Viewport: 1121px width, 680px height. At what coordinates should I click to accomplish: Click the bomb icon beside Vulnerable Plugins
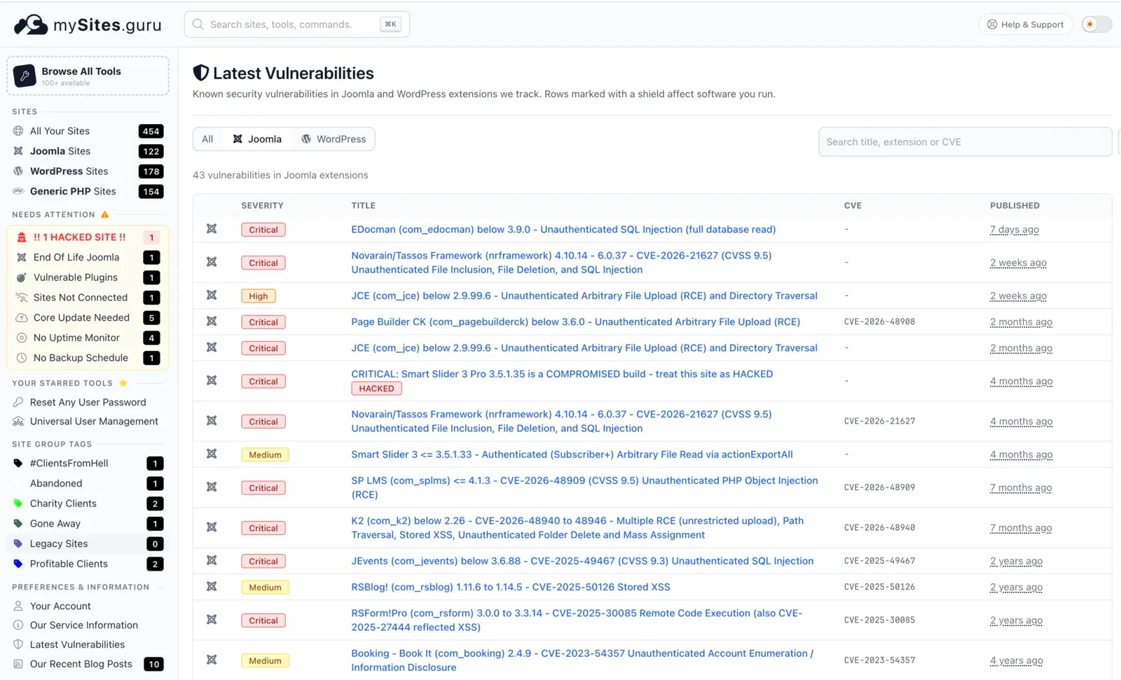click(x=22, y=277)
